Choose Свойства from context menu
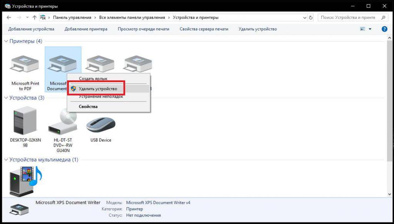 pos(109,106)
